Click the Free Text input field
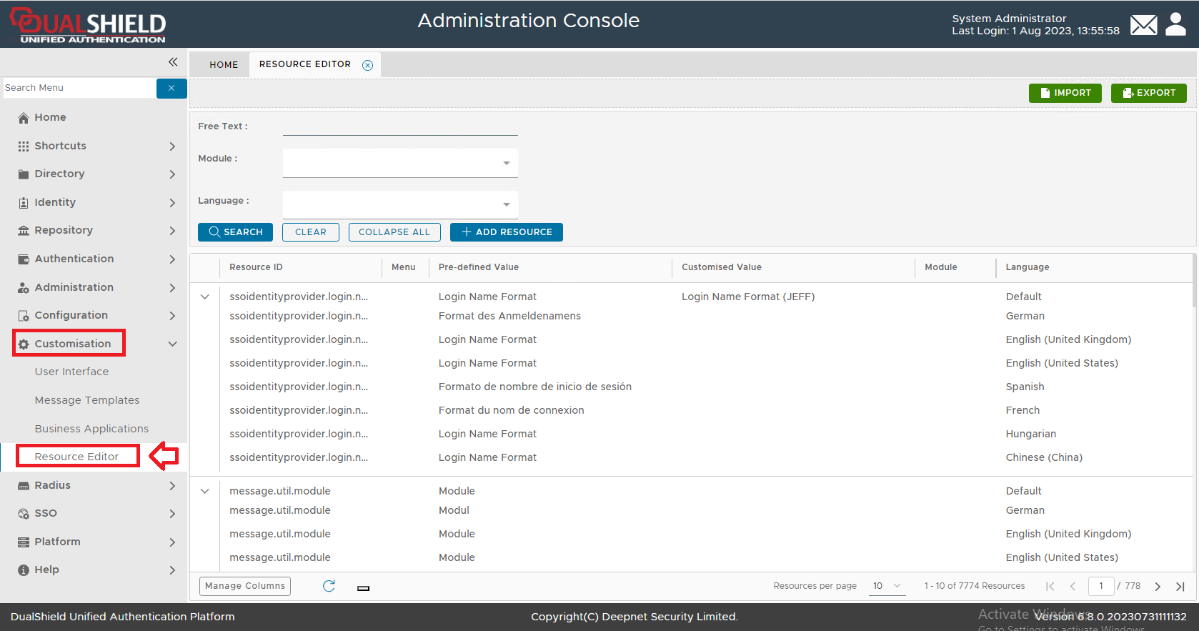The height and width of the screenshot is (631, 1199). pyautogui.click(x=400, y=126)
